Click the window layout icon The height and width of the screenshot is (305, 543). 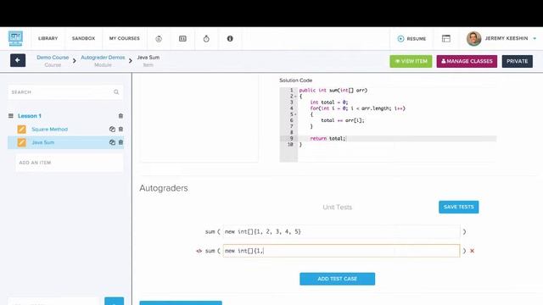[446, 39]
